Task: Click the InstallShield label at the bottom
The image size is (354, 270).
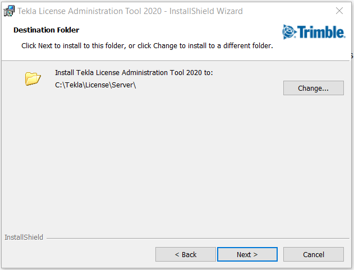Action: [24, 238]
